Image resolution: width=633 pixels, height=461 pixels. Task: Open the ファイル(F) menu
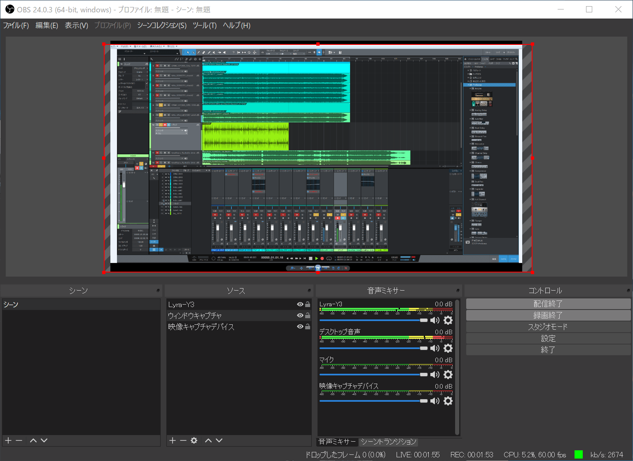click(x=16, y=25)
